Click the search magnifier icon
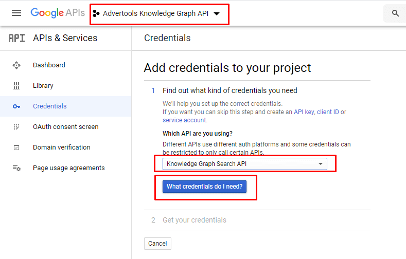The width and height of the screenshot is (406, 259). (x=395, y=13)
